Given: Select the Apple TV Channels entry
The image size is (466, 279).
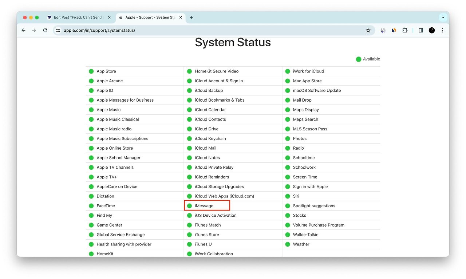Looking at the screenshot, I should click(x=135, y=168).
